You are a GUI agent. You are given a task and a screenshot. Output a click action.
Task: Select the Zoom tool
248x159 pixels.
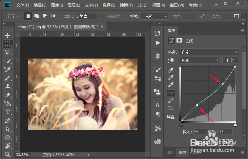[x=8, y=154]
